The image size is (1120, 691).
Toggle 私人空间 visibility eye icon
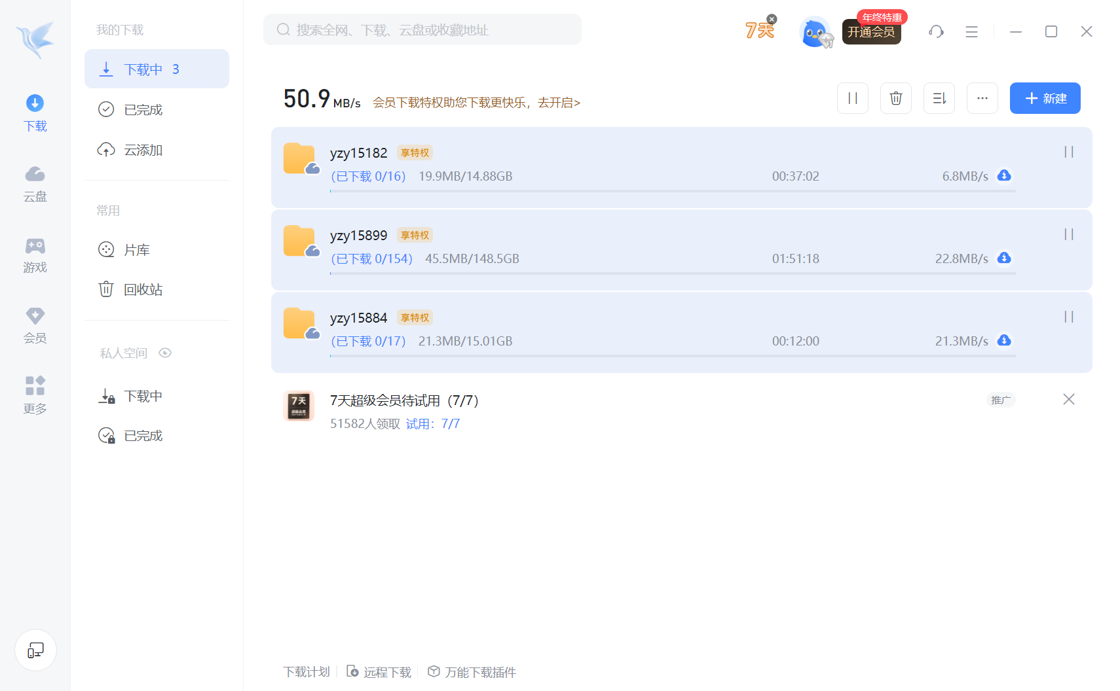point(165,353)
